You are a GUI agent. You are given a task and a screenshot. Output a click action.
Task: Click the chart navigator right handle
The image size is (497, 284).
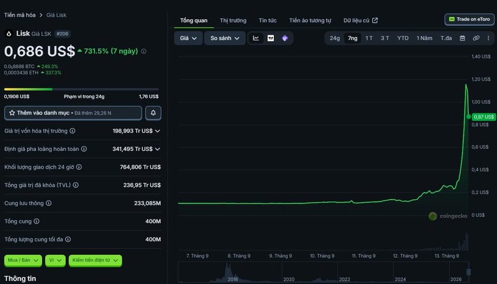(468, 272)
